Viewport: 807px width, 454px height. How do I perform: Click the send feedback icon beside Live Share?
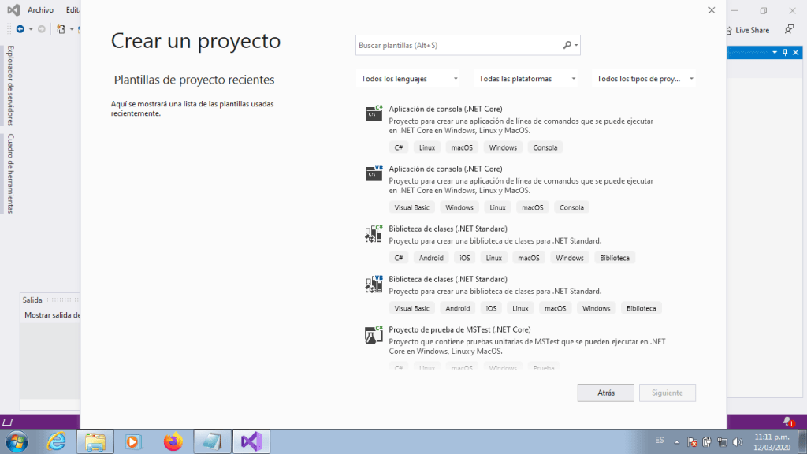click(x=789, y=30)
